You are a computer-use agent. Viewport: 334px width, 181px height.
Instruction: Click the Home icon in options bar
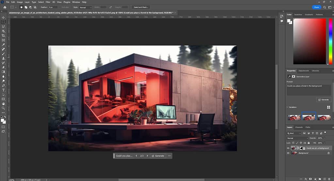(x=5, y=7)
